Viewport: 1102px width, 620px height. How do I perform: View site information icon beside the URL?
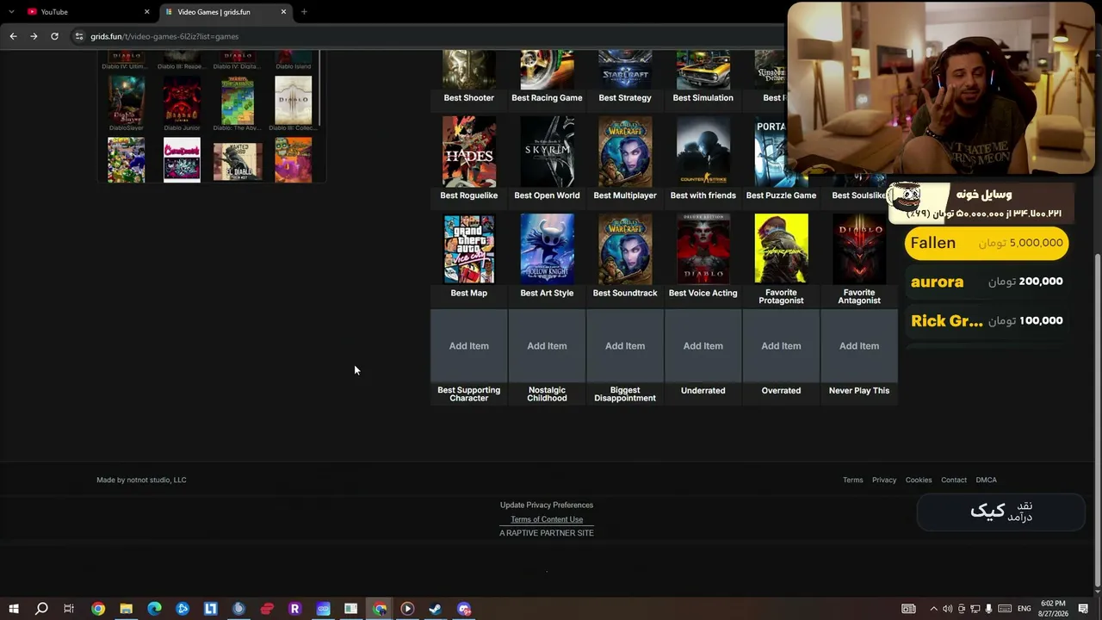point(79,36)
